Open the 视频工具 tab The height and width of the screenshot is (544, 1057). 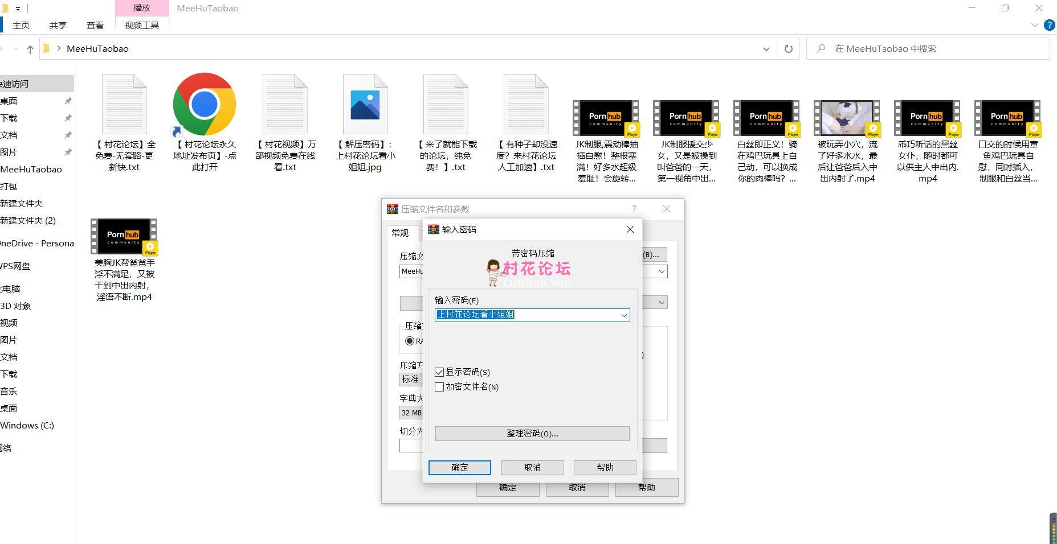[141, 25]
